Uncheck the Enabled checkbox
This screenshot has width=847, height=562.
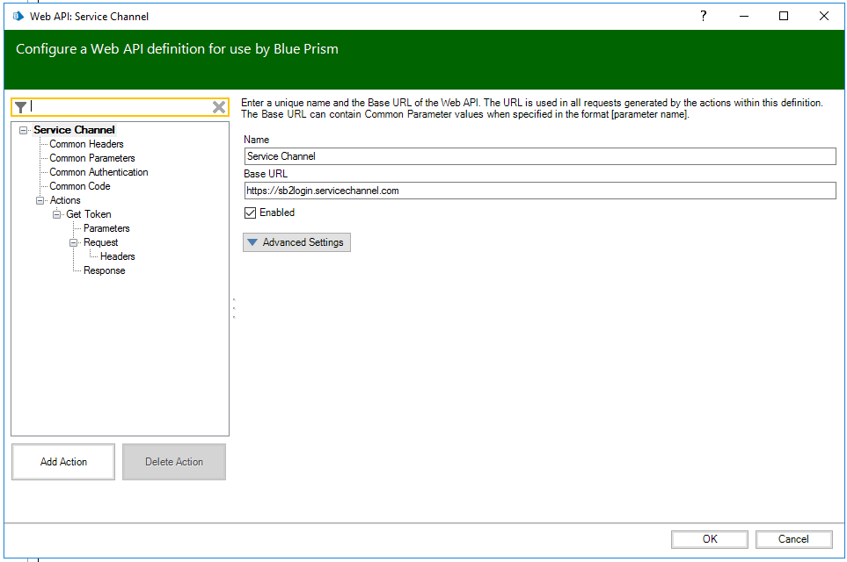click(x=251, y=213)
